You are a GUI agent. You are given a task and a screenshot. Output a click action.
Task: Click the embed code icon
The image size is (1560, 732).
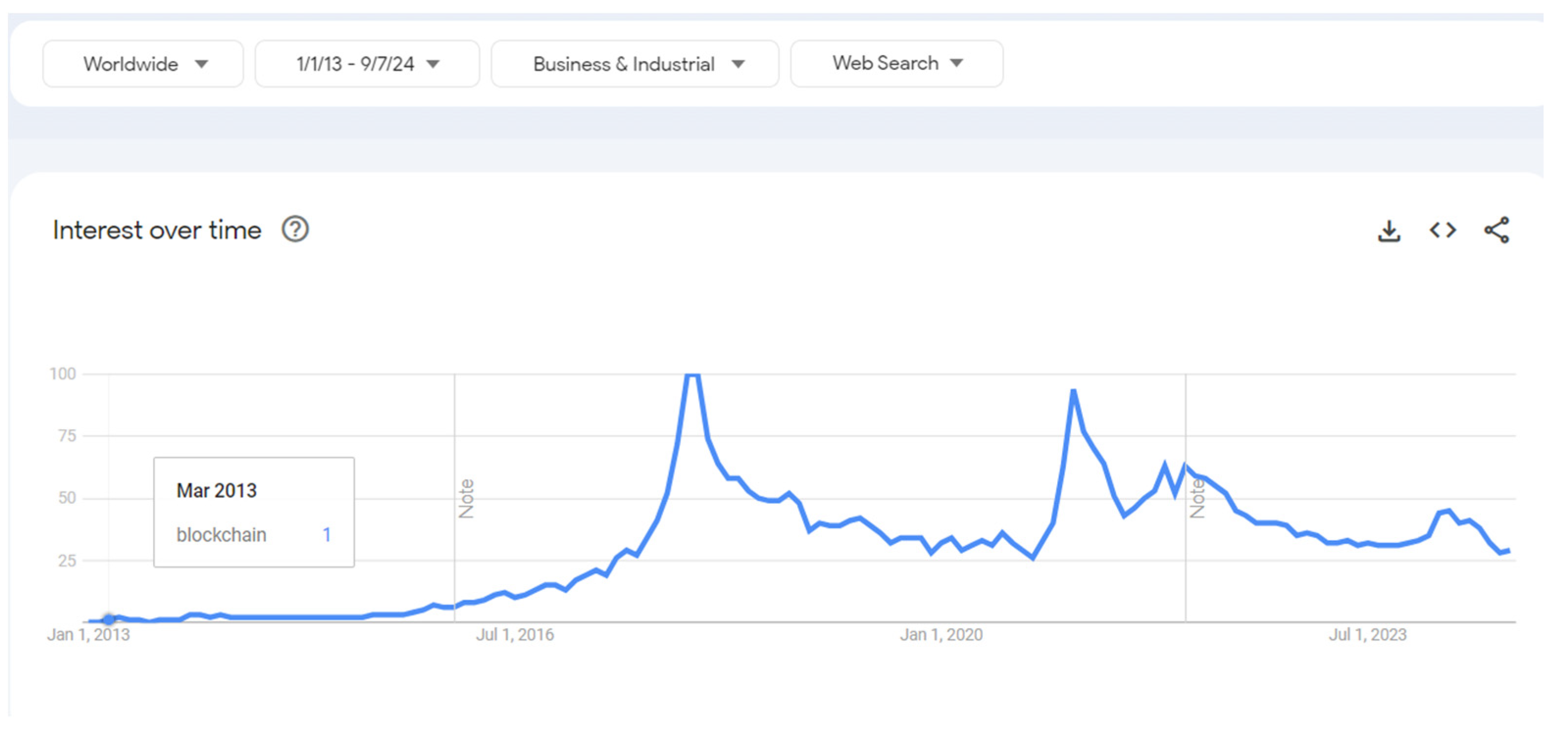tap(1442, 231)
